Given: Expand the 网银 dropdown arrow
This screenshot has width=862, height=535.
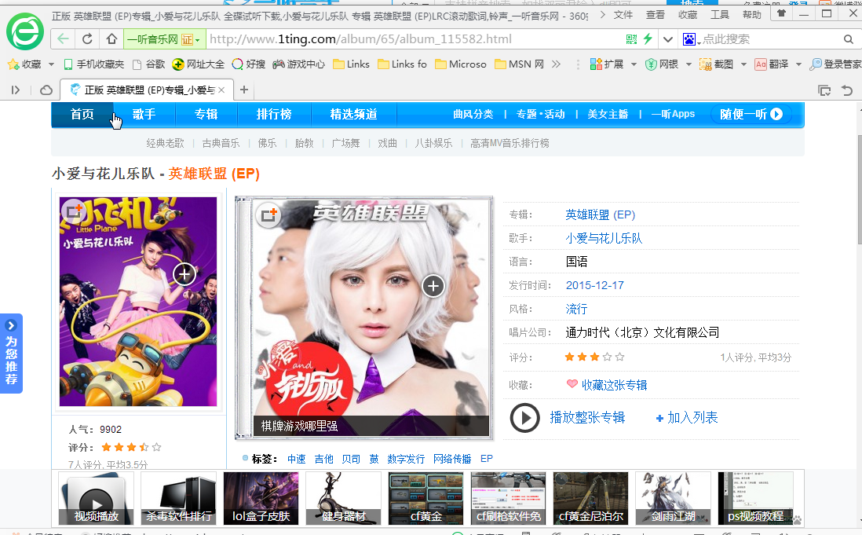Looking at the screenshot, I should pyautogui.click(x=689, y=64).
